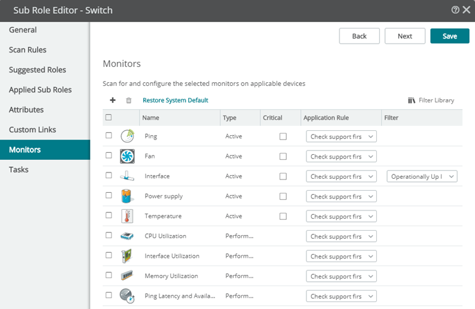The image size is (475, 309).
Task: Open Temperature Application Rule dropdown
Action: click(341, 216)
